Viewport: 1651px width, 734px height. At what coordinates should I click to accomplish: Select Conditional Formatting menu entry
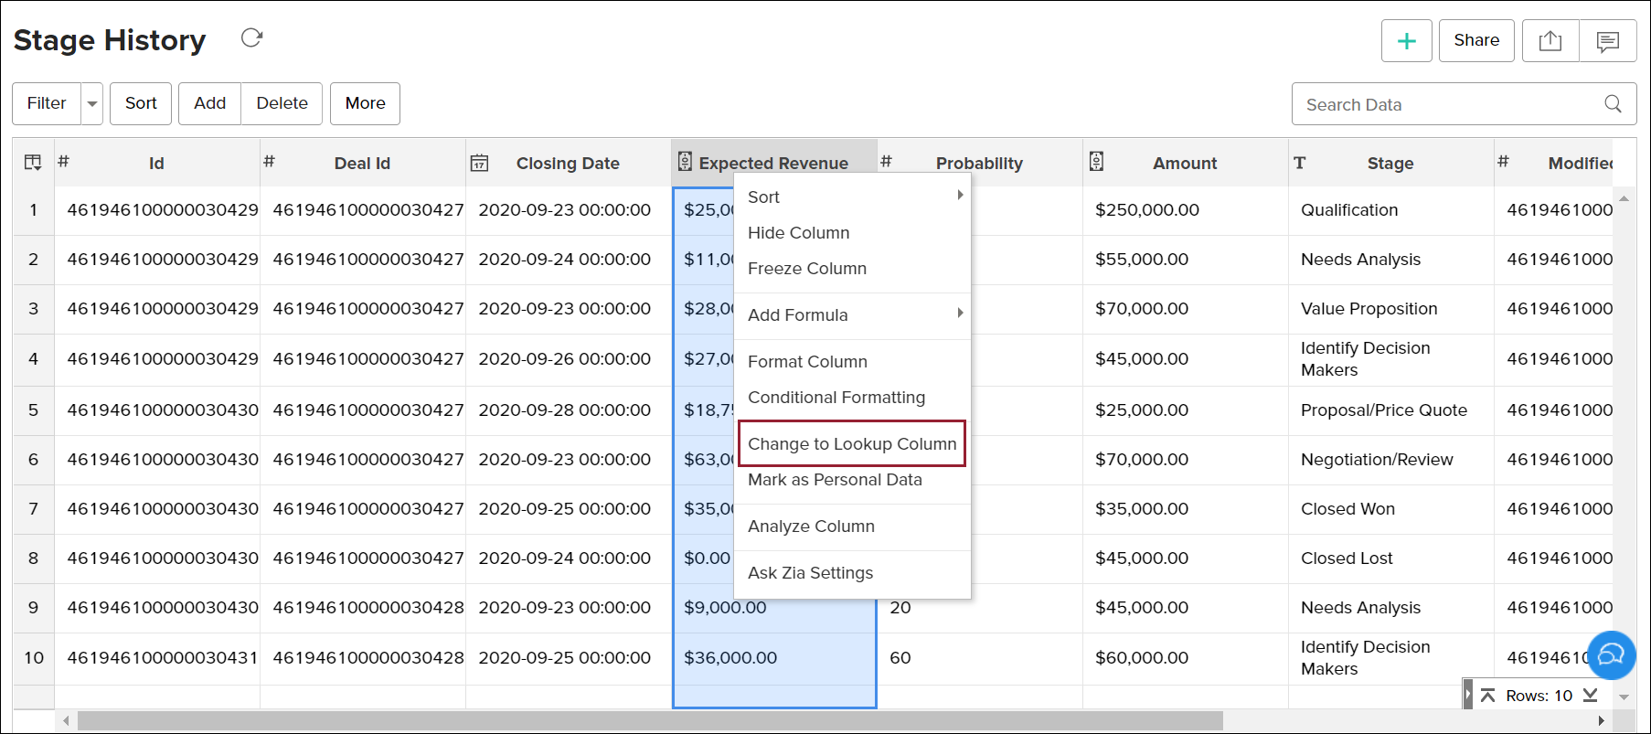(x=836, y=398)
